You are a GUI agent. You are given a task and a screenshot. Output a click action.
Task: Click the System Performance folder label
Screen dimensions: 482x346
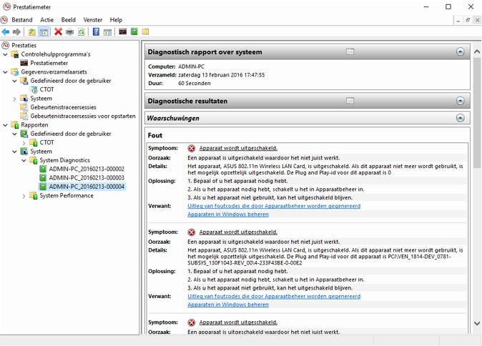coord(67,195)
